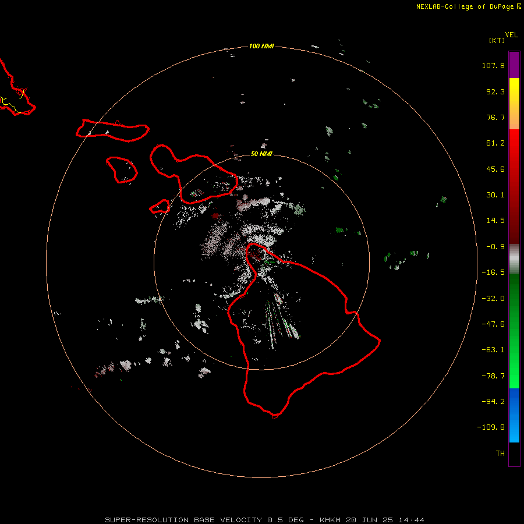The height and width of the screenshot is (524, 524).
Task: Click the 45.6 velocity legend value
Action: point(495,169)
